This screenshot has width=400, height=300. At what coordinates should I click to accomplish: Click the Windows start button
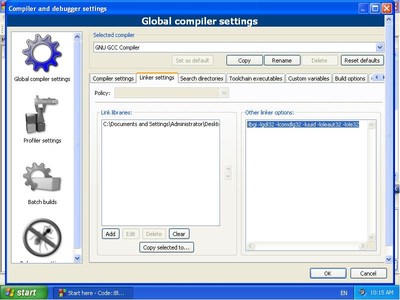[23, 292]
